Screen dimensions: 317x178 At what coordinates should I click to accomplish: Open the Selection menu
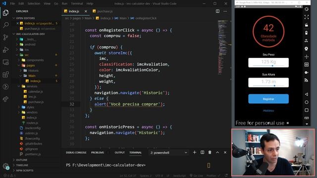pyautogui.click(x=34, y=3)
